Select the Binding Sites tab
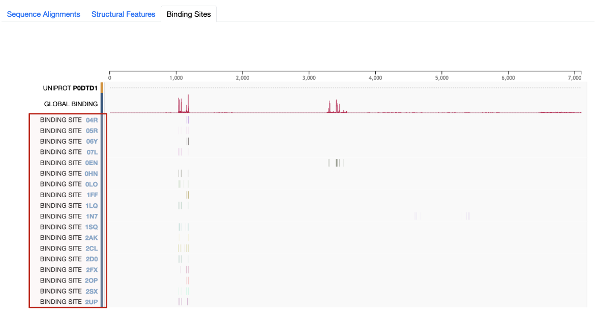This screenshot has height=316, width=595. click(189, 14)
